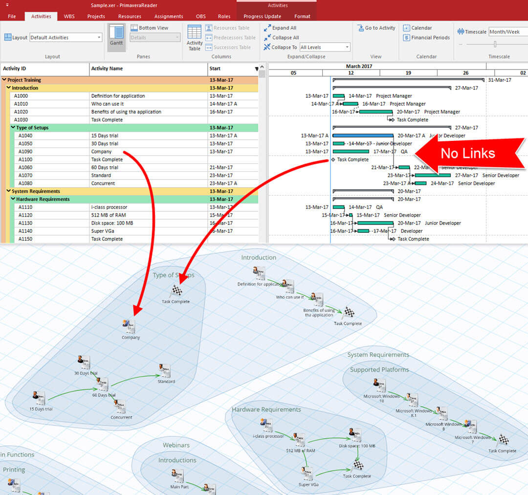Click the Start column header
This screenshot has height=495, width=528.
click(229, 69)
